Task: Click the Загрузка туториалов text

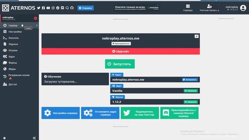Action: 60,82
